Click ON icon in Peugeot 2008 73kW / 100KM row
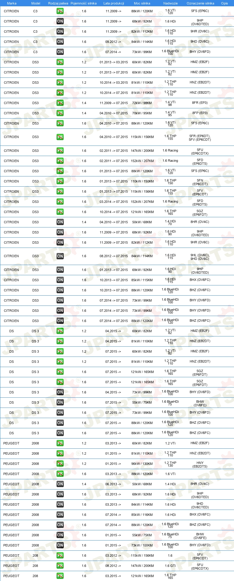The height and width of the screenshot is (581, 234). [60, 545]
